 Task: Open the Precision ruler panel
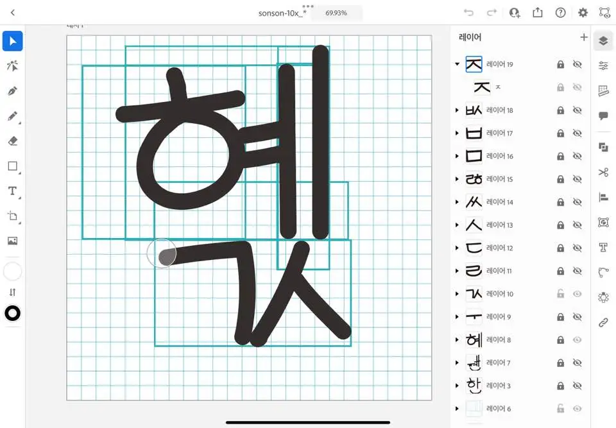(603, 90)
